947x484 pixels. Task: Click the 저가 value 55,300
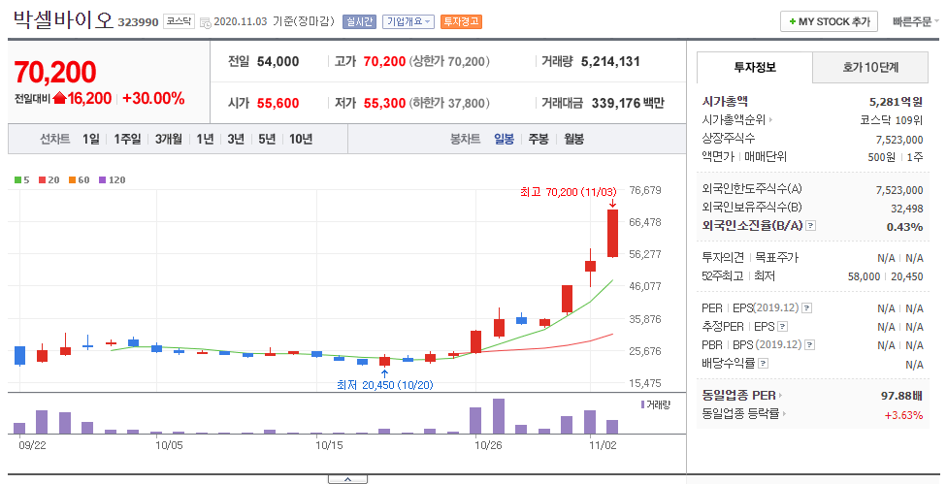384,103
